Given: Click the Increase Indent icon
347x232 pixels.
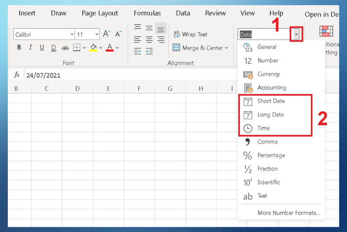Looking at the screenshot, I should pyautogui.click(x=149, y=51).
